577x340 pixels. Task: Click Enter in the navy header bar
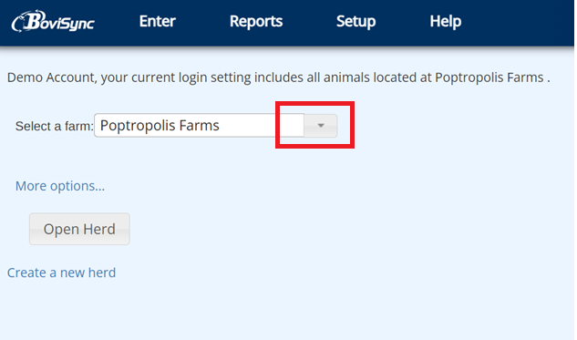158,21
